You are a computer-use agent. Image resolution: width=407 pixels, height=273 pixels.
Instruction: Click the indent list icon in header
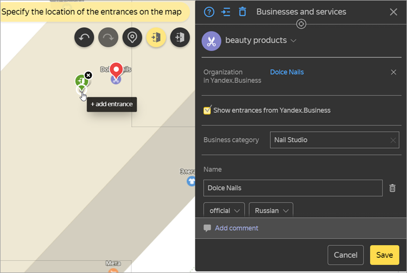[x=226, y=12]
